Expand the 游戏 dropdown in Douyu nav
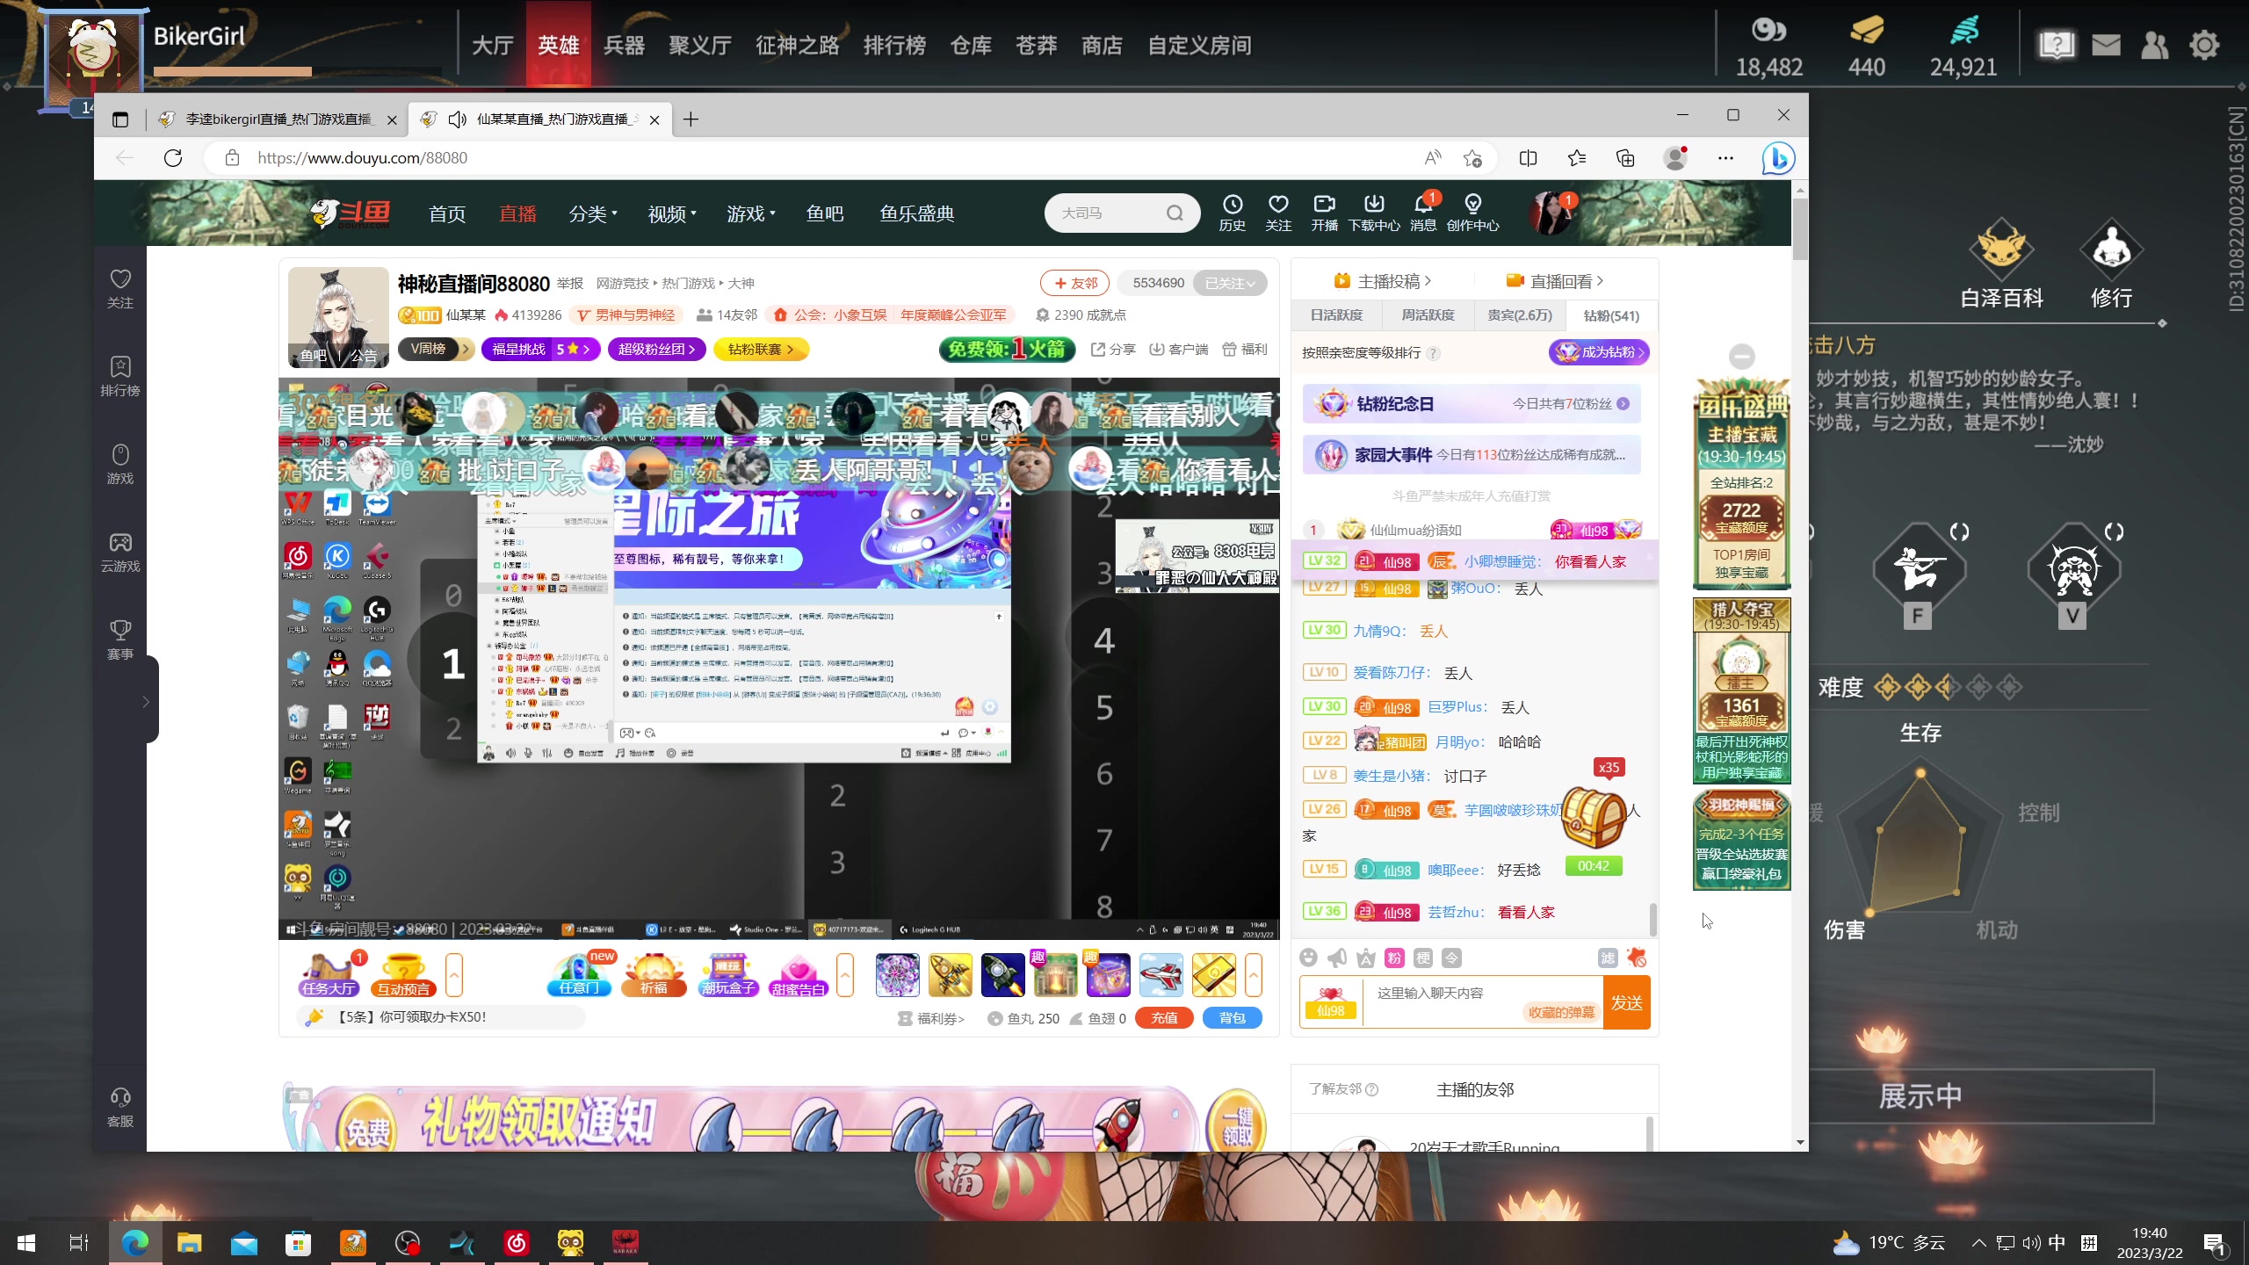Viewport: 2249px width, 1265px height. pyautogui.click(x=751, y=213)
